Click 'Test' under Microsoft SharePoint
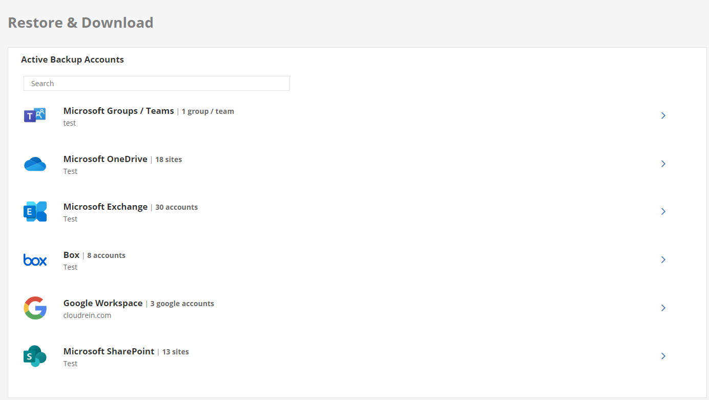The width and height of the screenshot is (709, 400). (70, 364)
